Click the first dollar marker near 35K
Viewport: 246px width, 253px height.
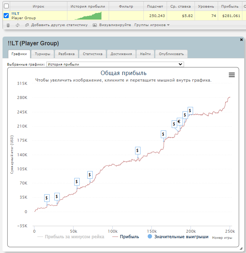[x=47, y=198]
